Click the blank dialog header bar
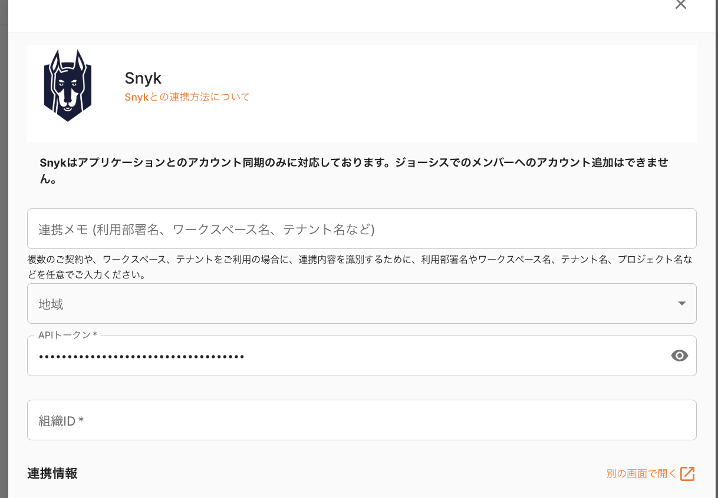This screenshot has height=498, width=718. pos(354,15)
